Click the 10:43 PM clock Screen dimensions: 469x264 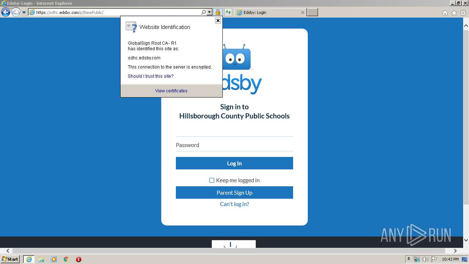pos(450,259)
